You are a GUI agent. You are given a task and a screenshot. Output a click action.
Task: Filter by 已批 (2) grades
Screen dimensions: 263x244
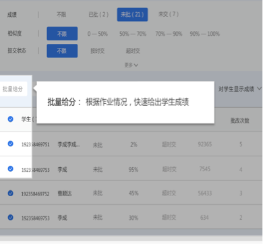pyautogui.click(x=98, y=15)
